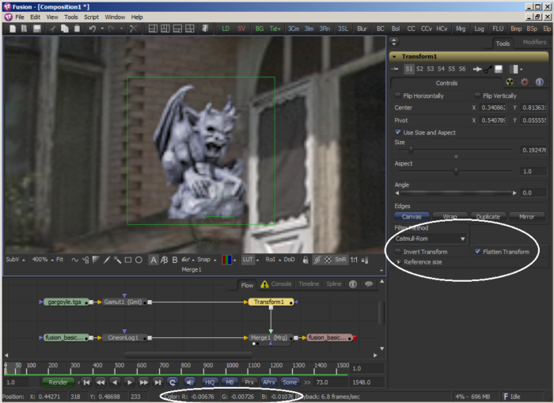Image resolution: width=554 pixels, height=403 pixels.
Task: Click the Cut scissors icon
Action: (53, 29)
